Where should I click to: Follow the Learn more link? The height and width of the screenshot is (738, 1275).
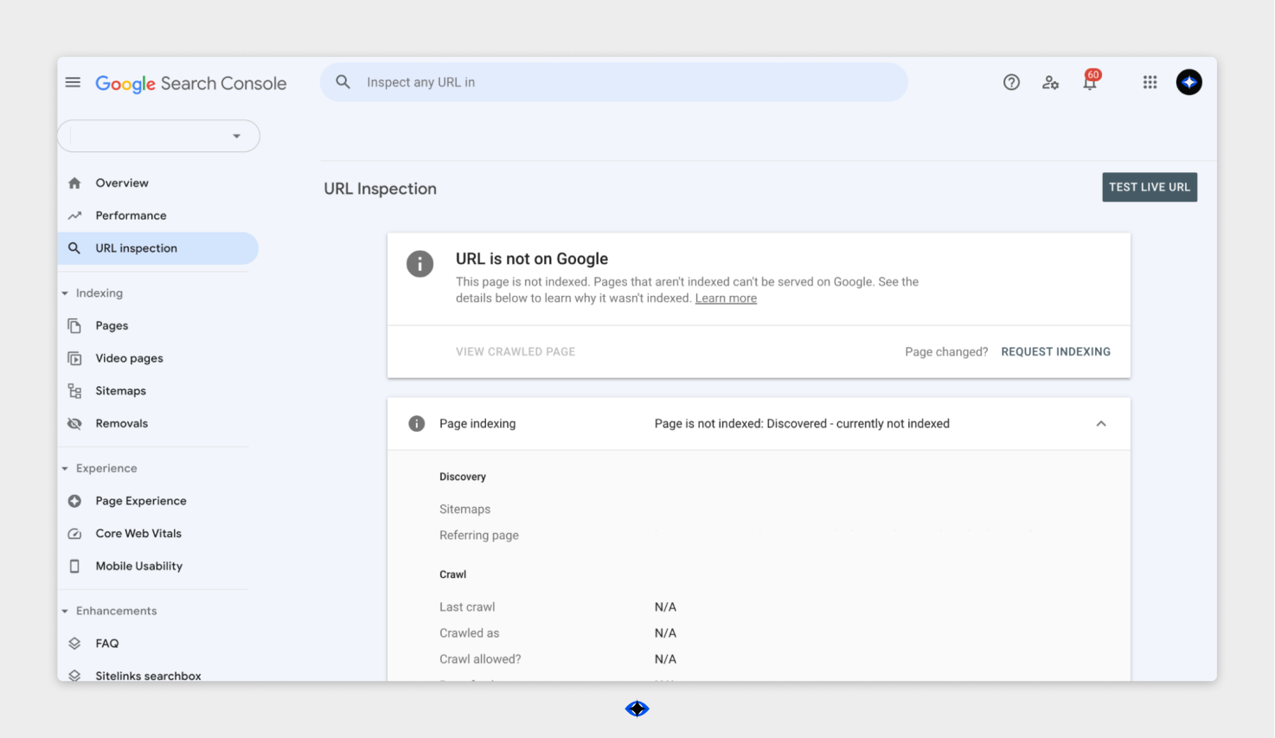726,298
